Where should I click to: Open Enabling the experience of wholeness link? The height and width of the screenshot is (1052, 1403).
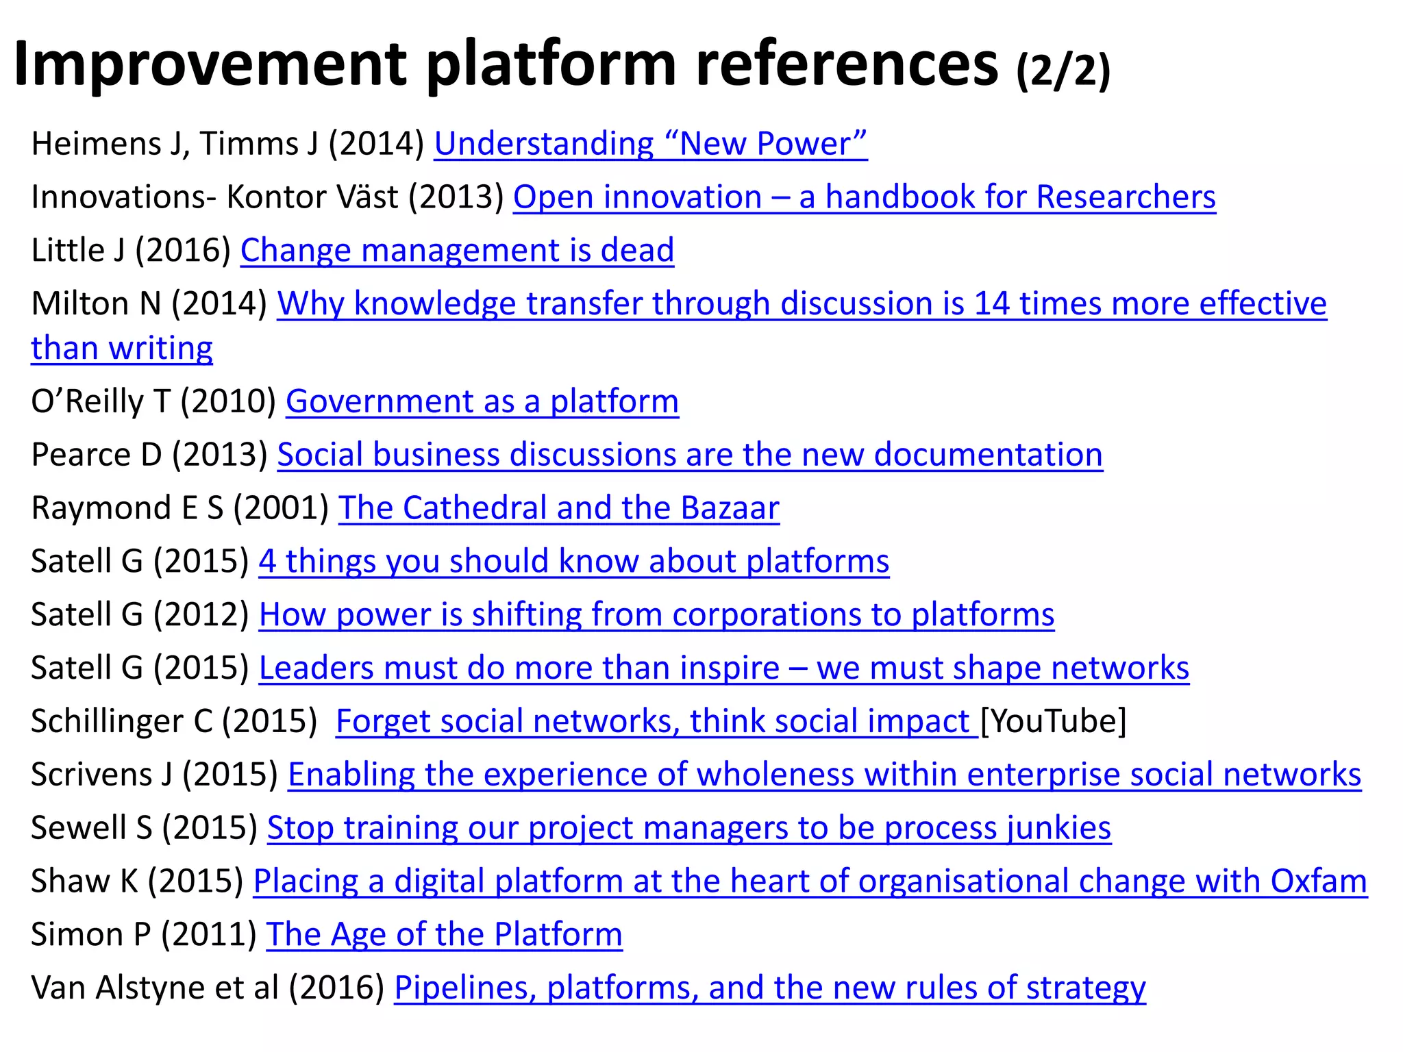(824, 775)
